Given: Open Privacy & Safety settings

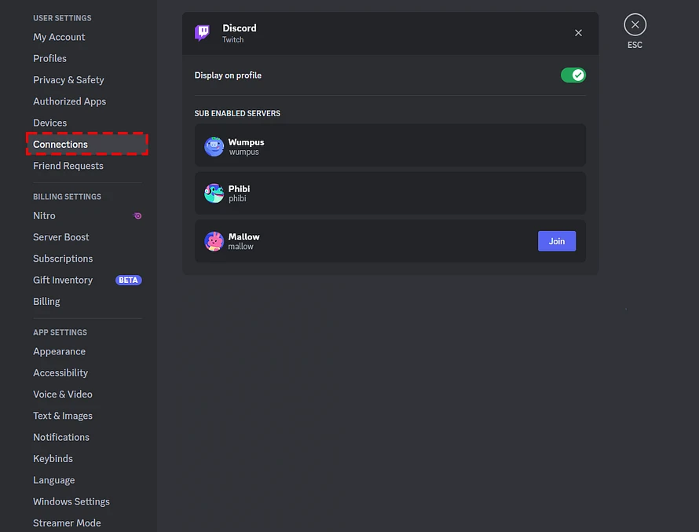Looking at the screenshot, I should pyautogui.click(x=68, y=80).
